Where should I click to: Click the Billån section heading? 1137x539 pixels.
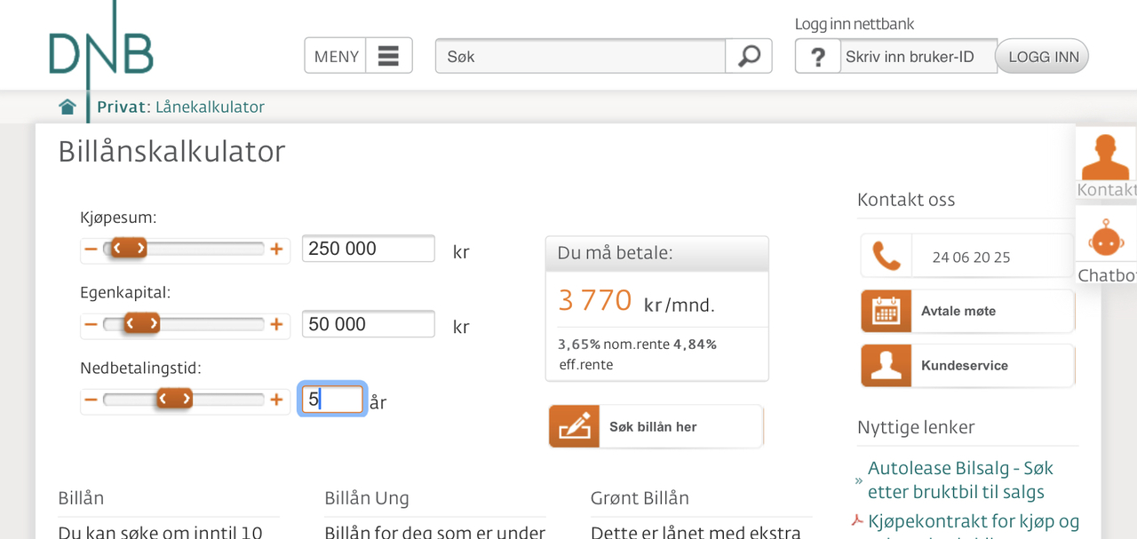(81, 498)
